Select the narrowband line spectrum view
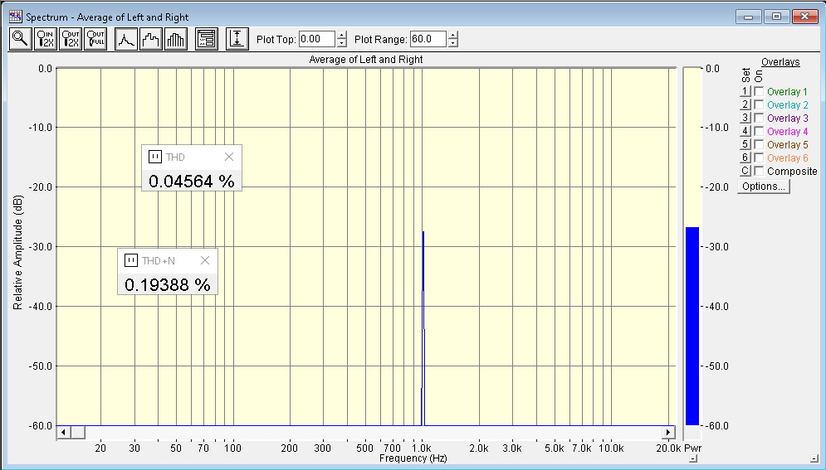This screenshot has width=826, height=470. click(126, 39)
